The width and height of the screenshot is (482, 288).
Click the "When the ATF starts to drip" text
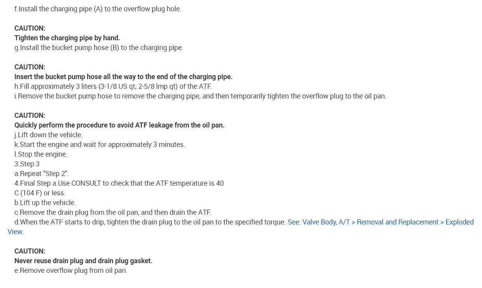(150, 222)
